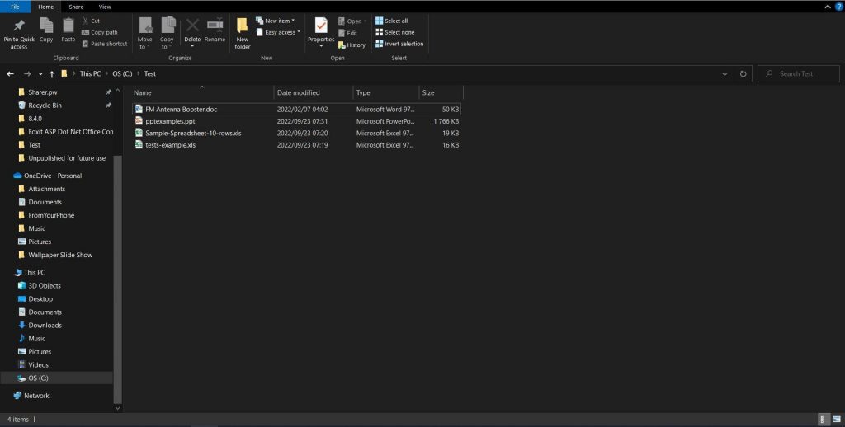Select Sample-Spreadsheet-10-rows.xls file
845x427 pixels.
[x=296, y=133]
